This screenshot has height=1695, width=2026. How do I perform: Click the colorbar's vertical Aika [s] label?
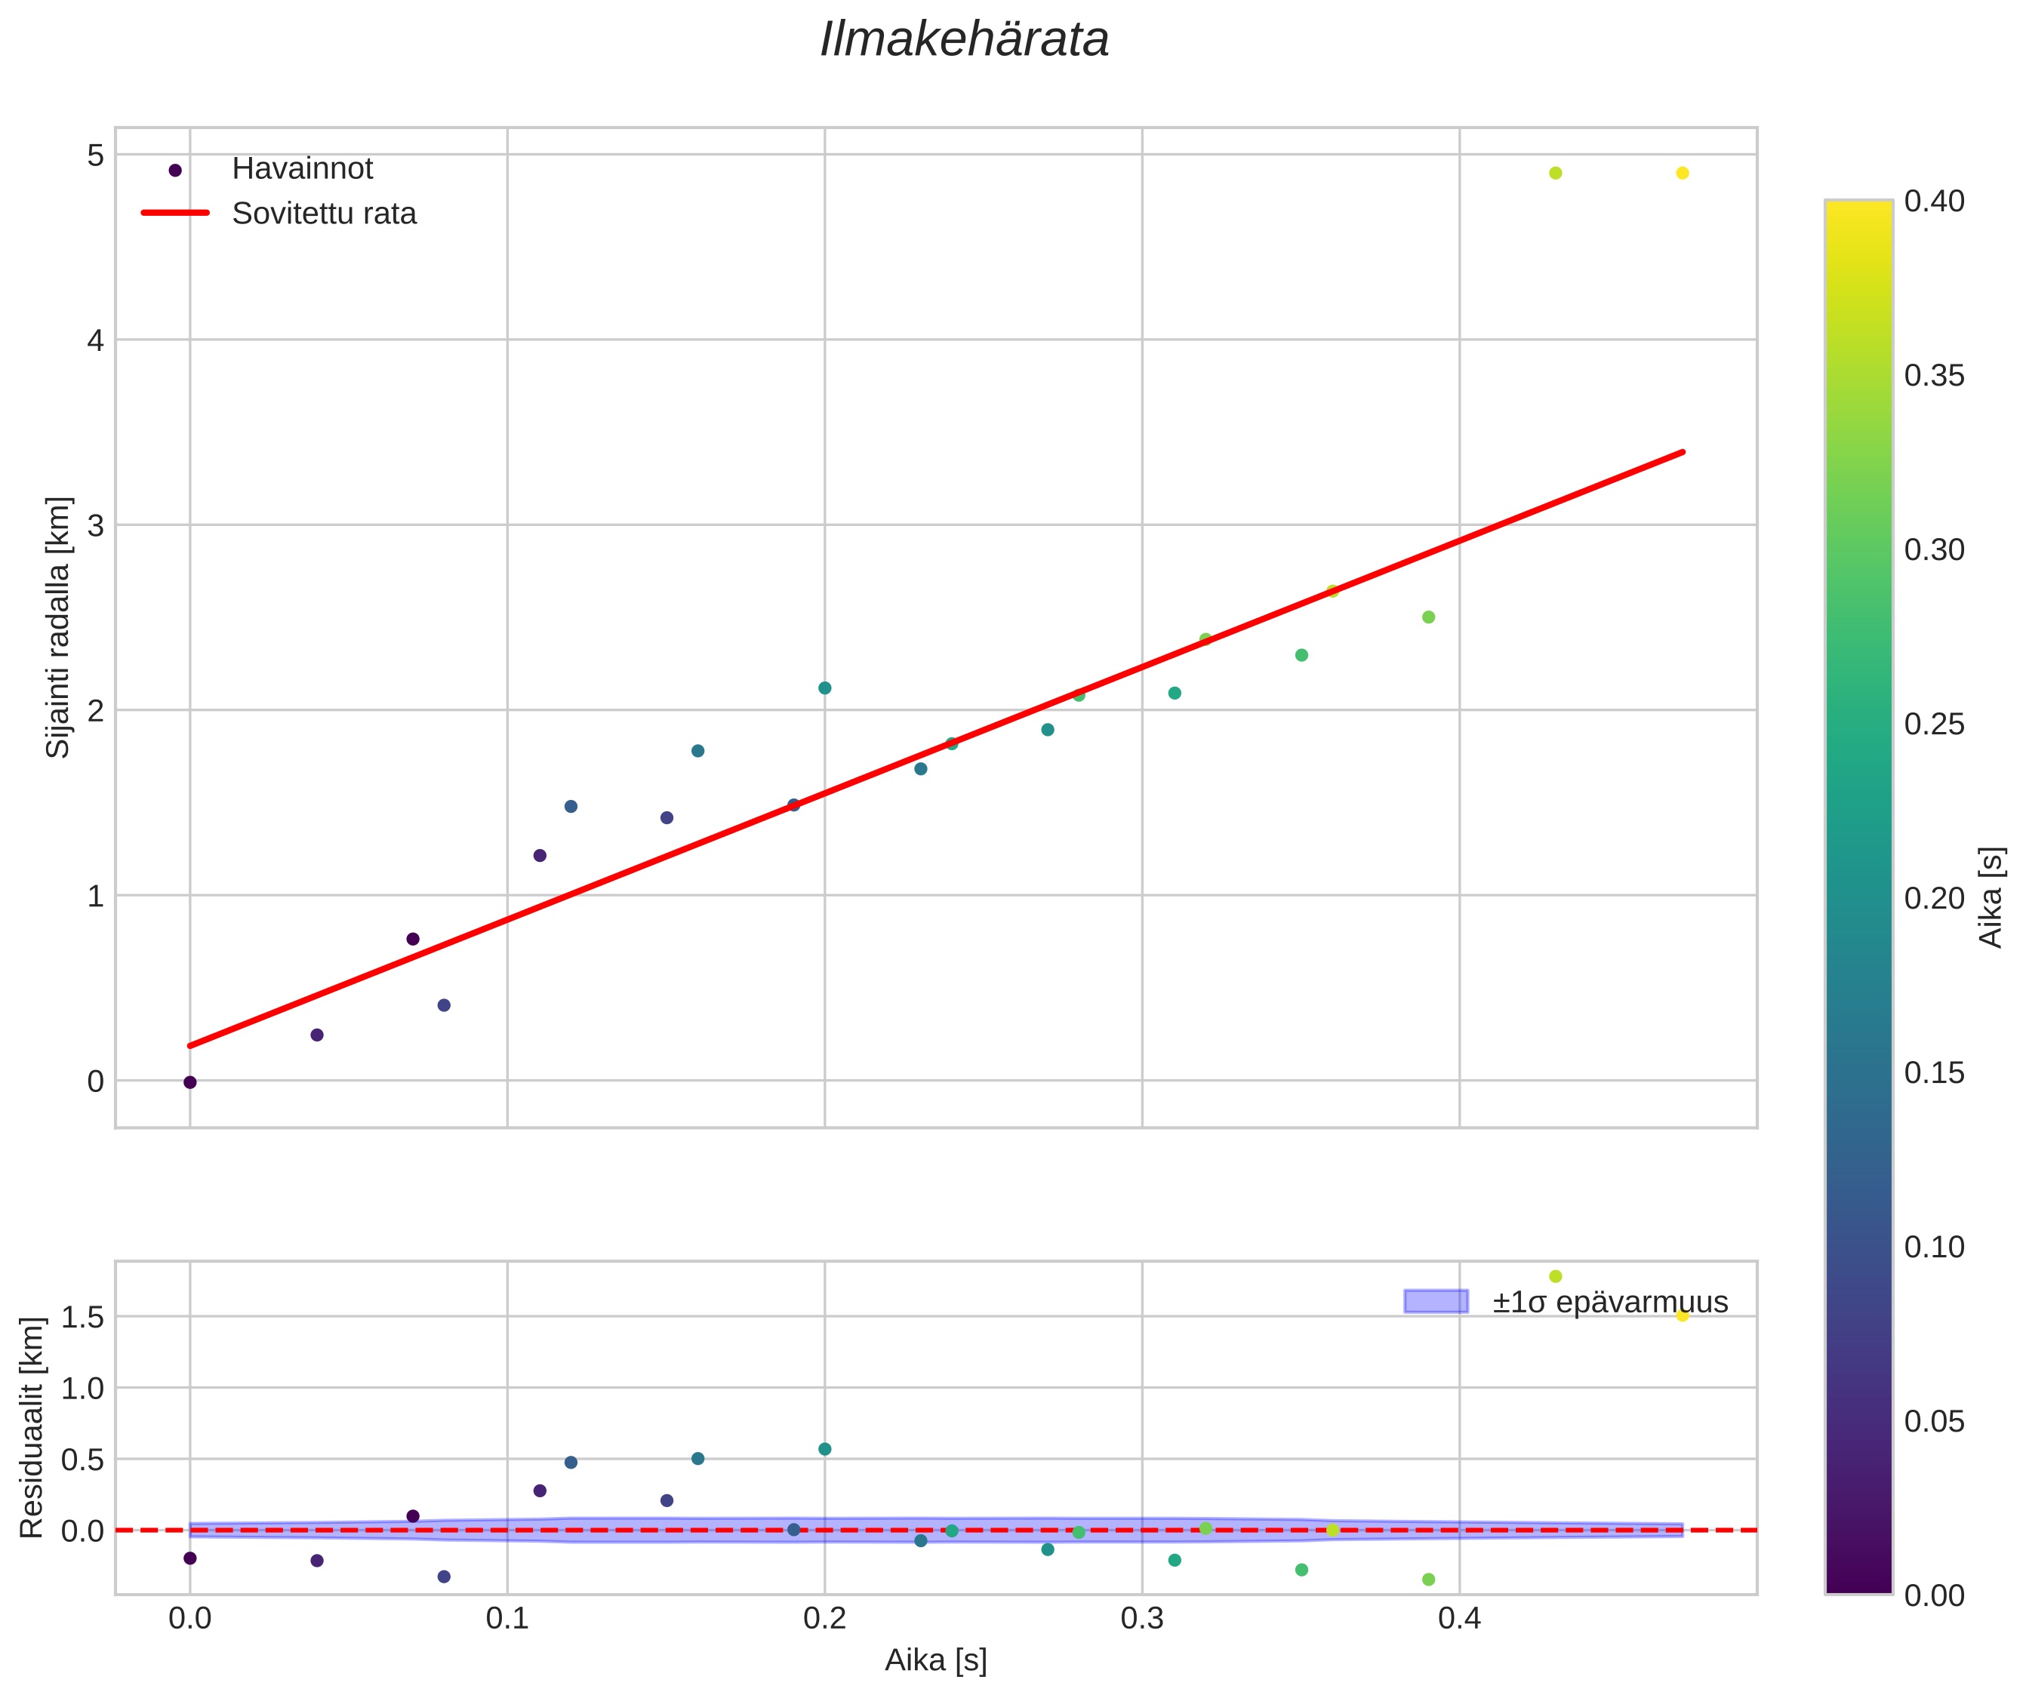(1991, 897)
